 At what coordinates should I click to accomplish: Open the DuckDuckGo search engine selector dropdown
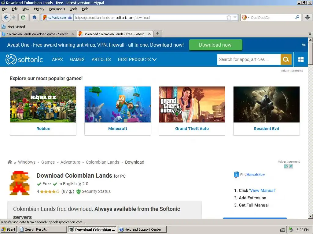point(245,17)
